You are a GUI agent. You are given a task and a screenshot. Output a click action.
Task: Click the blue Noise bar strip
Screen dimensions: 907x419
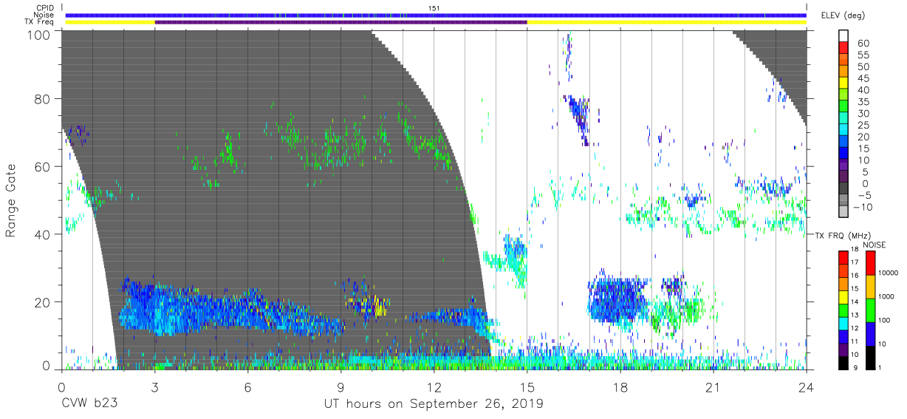(436, 15)
